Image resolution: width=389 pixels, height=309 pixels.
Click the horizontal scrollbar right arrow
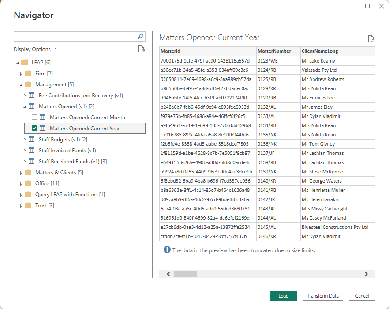pos(366,274)
